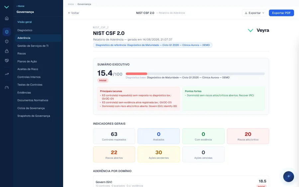Click the 0 Com evidência card
Viewport: 299px width, 187px height.
coord(203,136)
